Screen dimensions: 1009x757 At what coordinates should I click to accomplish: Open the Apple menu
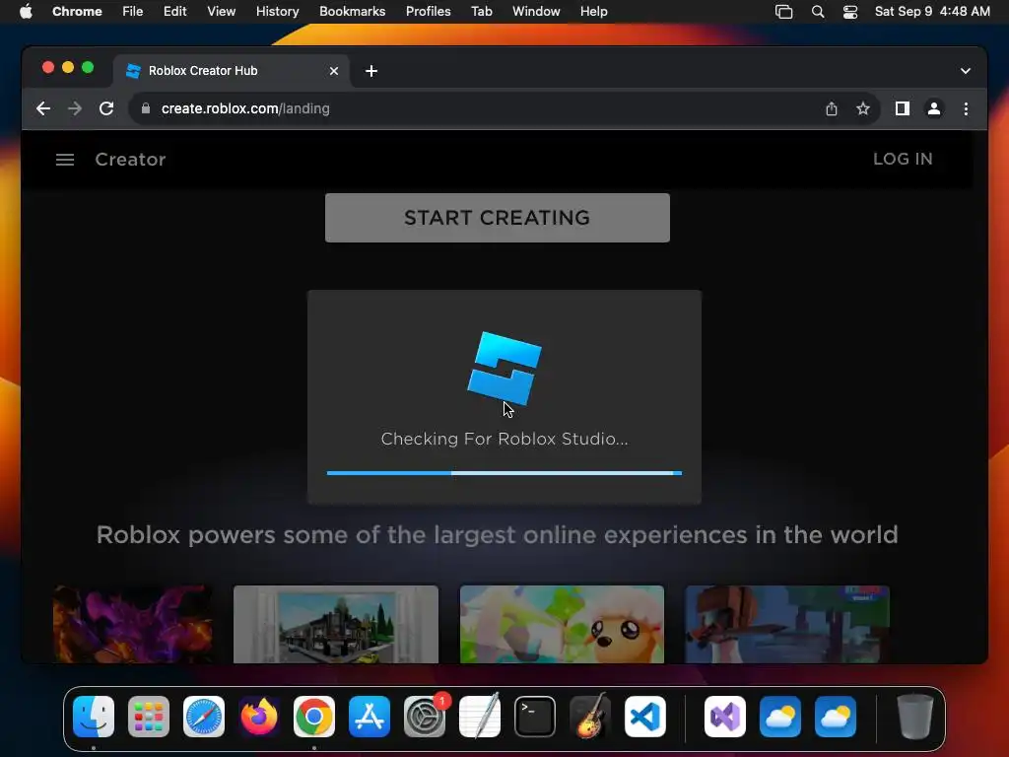point(26,12)
